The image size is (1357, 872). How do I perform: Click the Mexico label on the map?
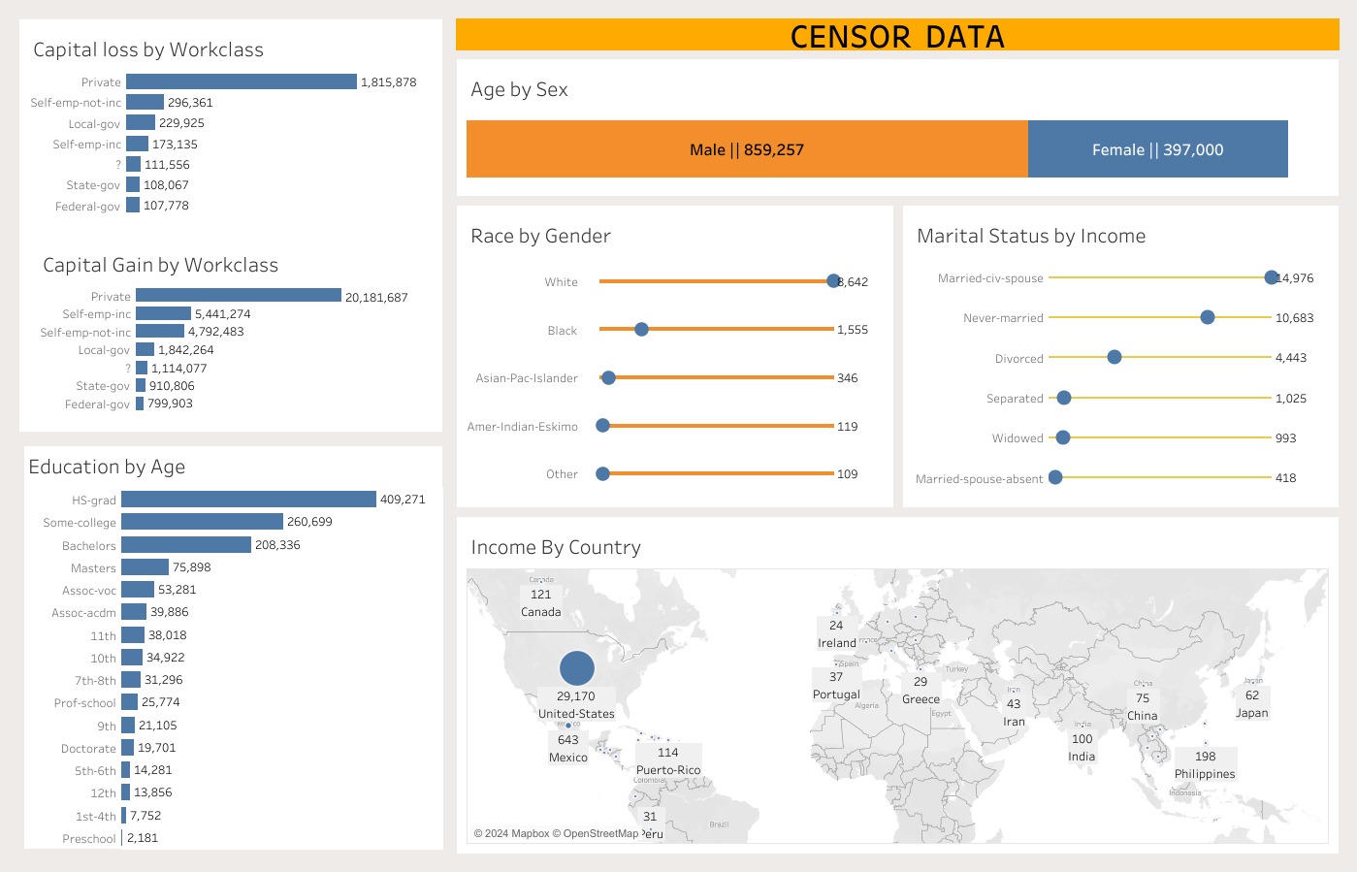point(568,758)
